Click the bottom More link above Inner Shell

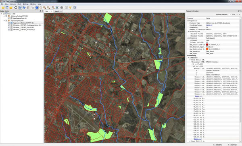pyautogui.click(x=198, y=139)
